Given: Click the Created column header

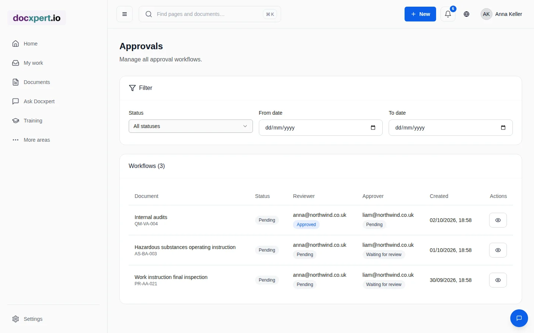Looking at the screenshot, I should (x=439, y=196).
